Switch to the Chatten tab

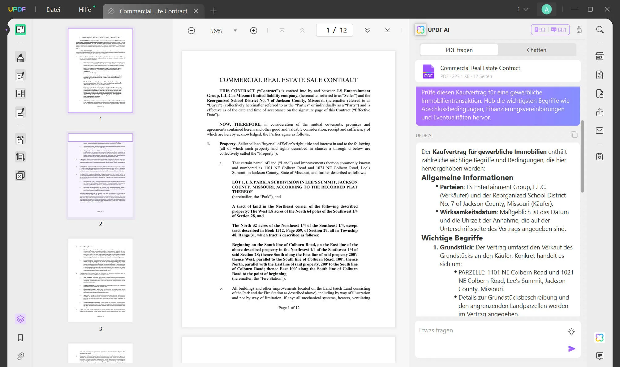[x=536, y=50]
